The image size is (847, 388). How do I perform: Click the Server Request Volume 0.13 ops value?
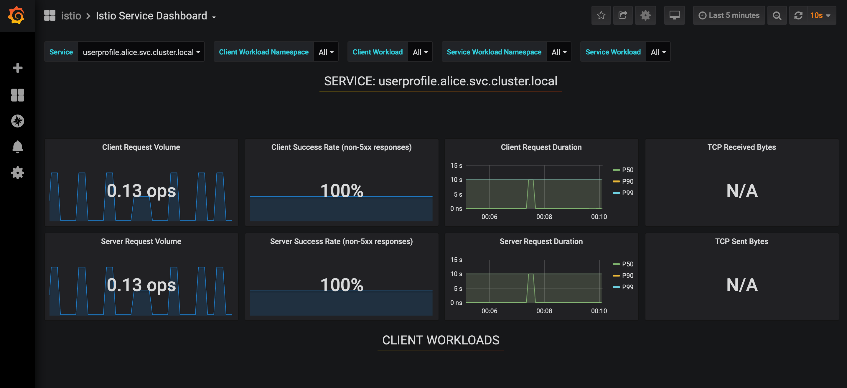pos(141,285)
